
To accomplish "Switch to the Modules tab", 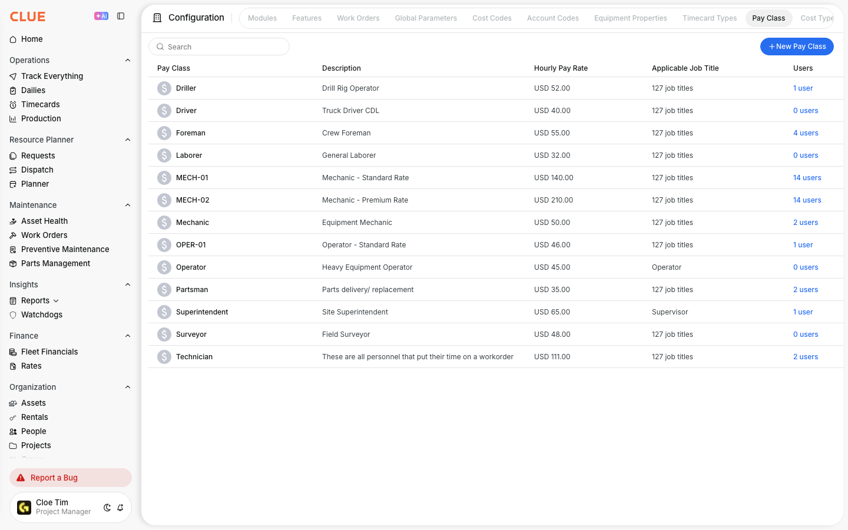I will 262,18.
